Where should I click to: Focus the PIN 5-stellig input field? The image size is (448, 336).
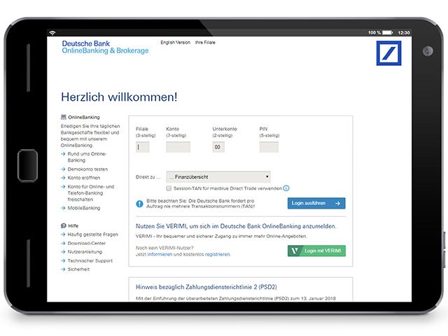[269, 147]
